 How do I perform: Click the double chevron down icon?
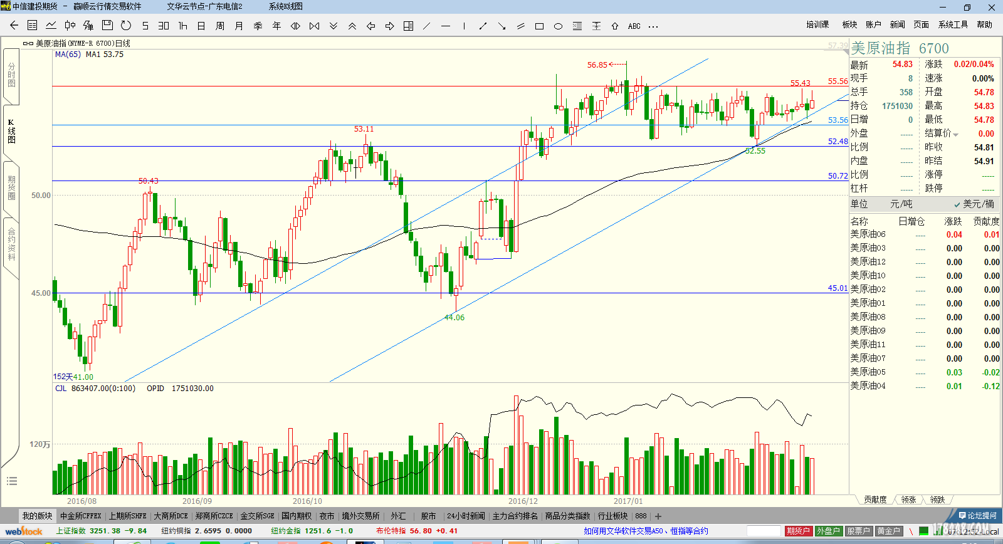click(333, 26)
